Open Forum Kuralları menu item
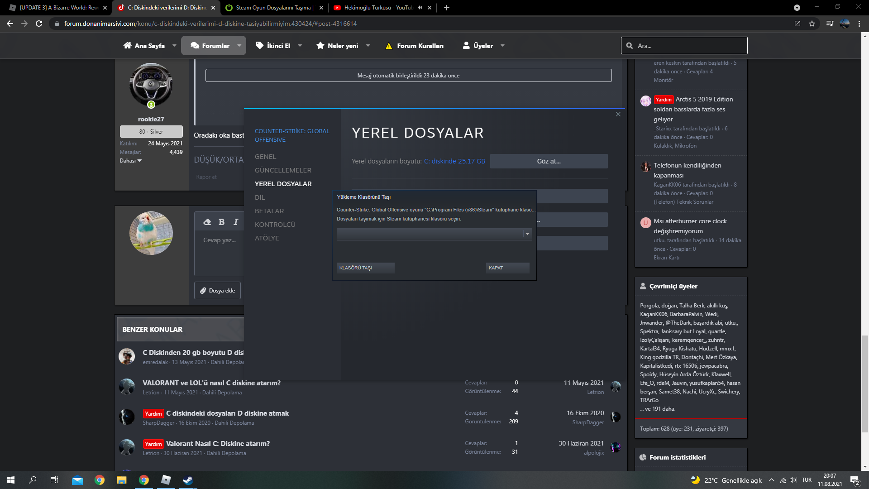 click(x=414, y=46)
